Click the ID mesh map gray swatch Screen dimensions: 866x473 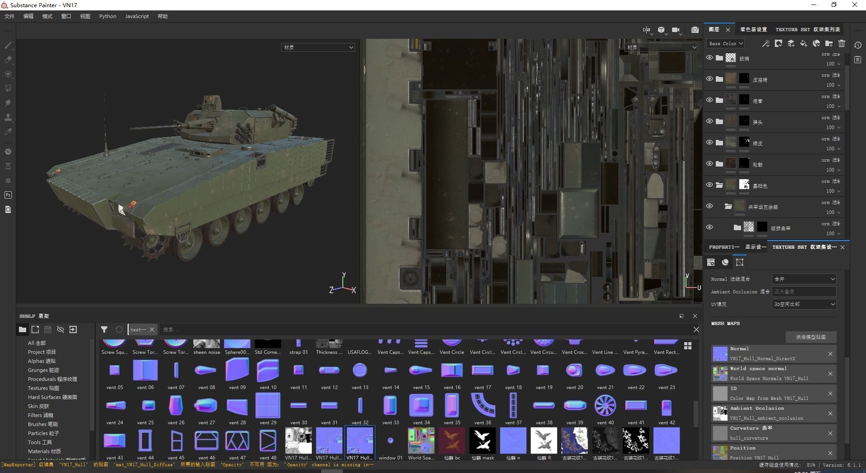(720, 394)
